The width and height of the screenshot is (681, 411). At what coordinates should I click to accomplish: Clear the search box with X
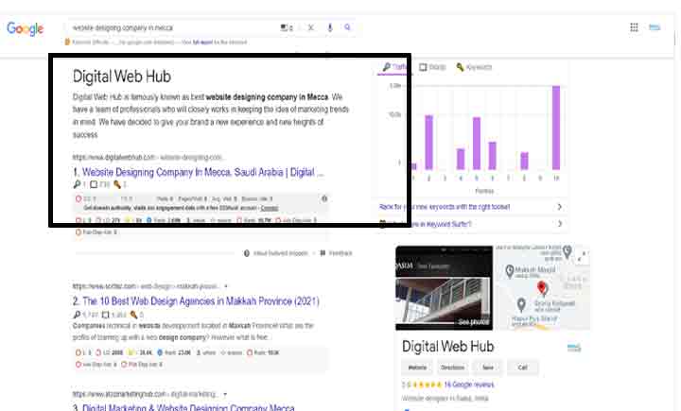(x=310, y=28)
